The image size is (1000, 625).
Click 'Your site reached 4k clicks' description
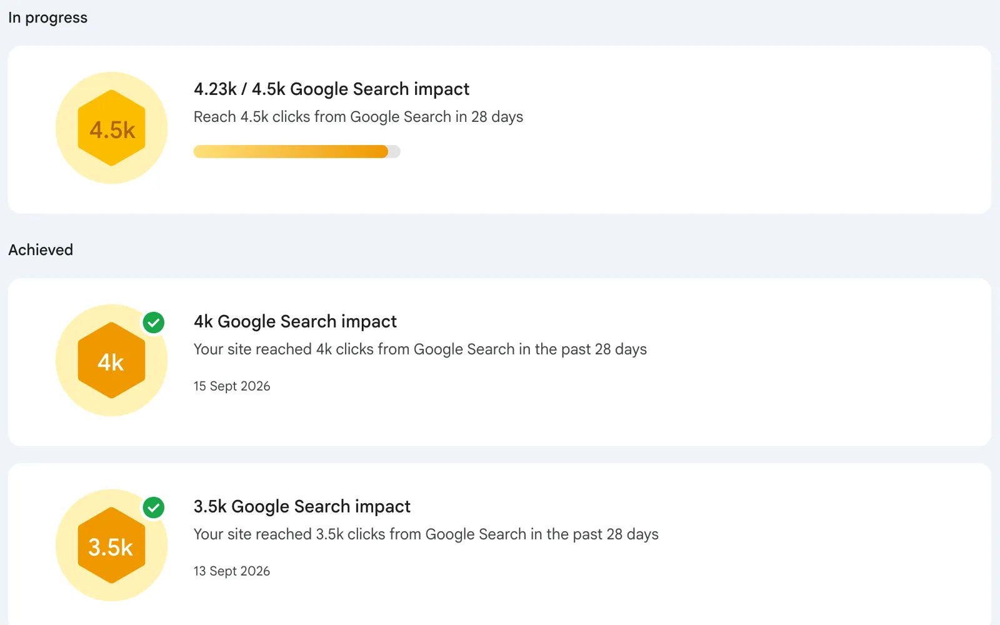pyautogui.click(x=420, y=349)
